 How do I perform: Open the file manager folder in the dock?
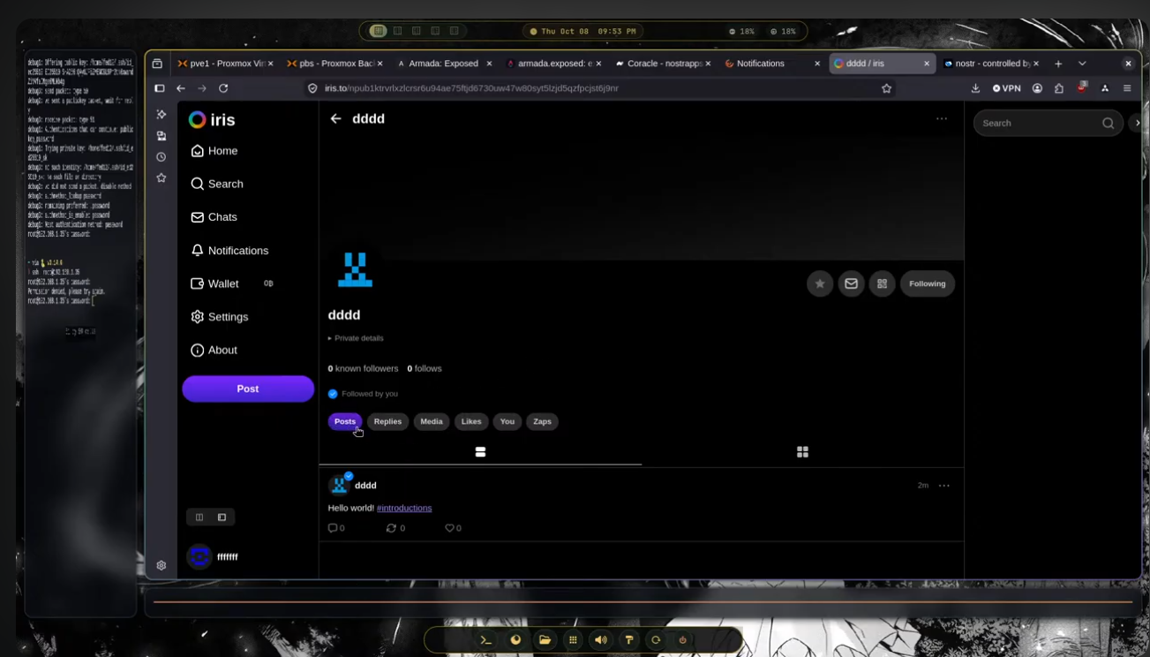(545, 640)
